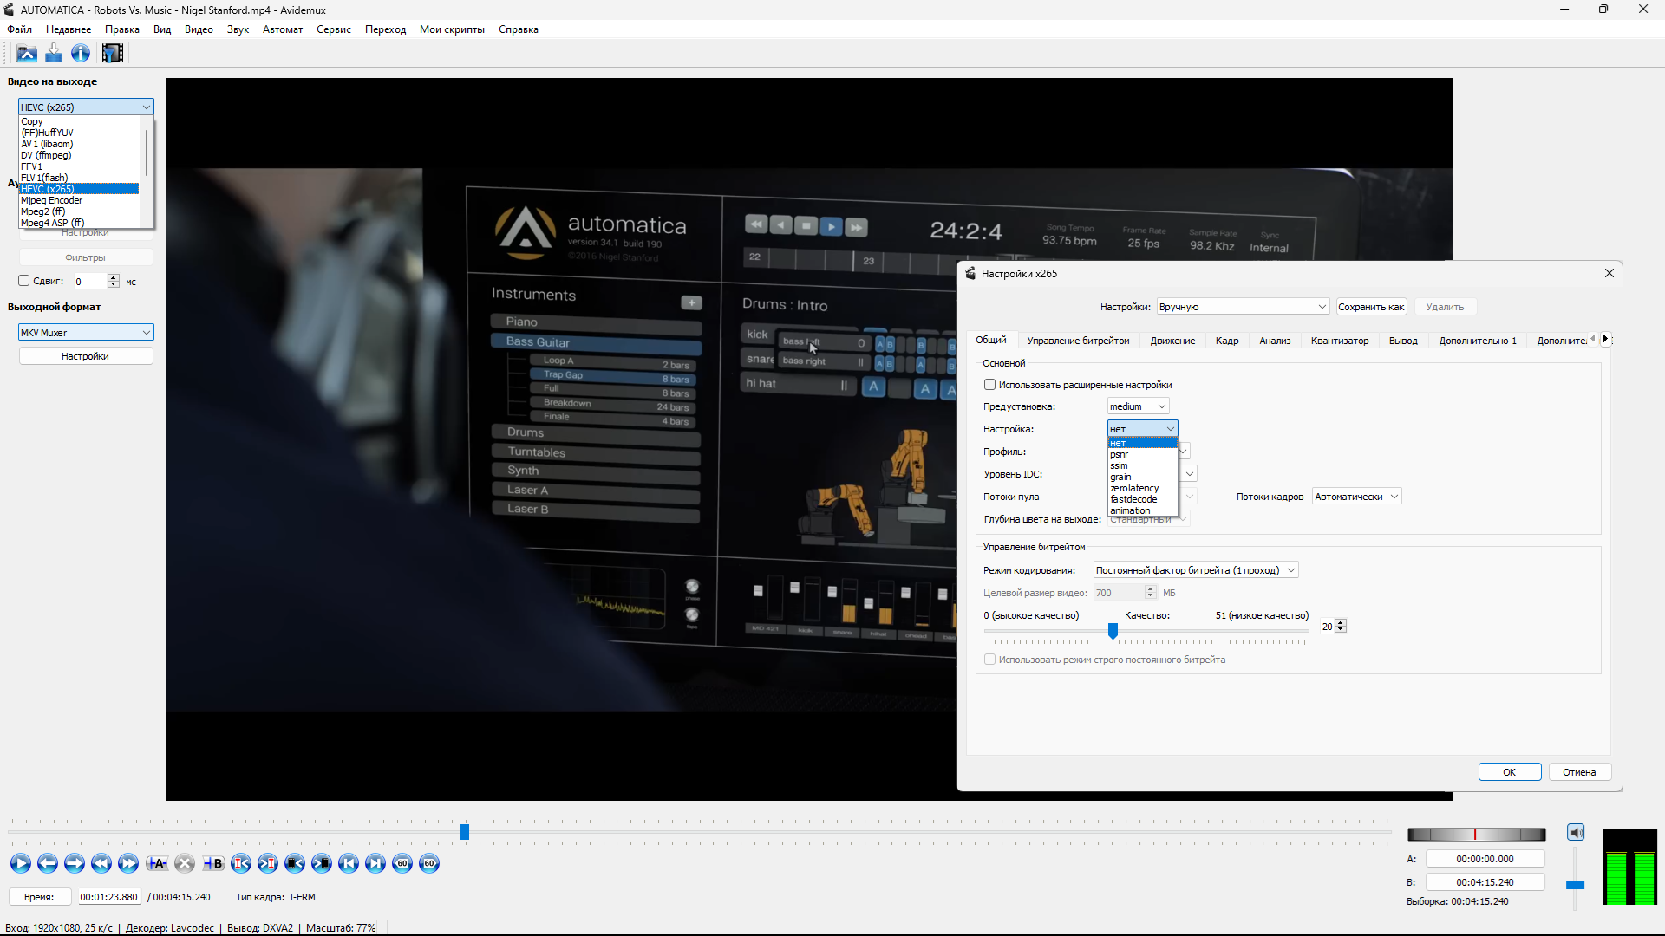This screenshot has height=936, width=1665.
Task: Select 'animation' in the tuning list
Action: pos(1143,510)
